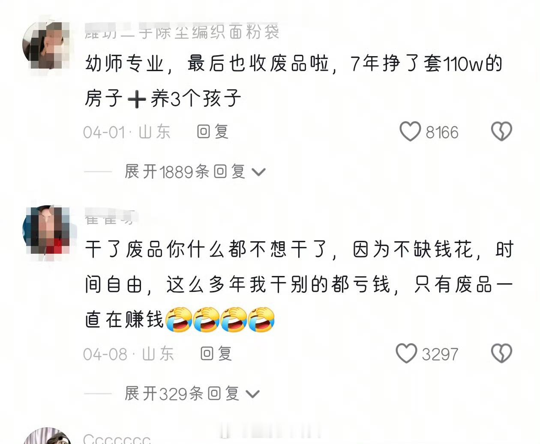Open the blurred username of second commenter
Screen dimensions: 540x444
pyautogui.click(x=109, y=217)
